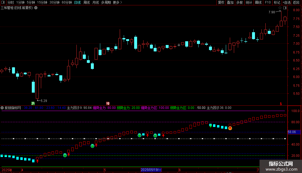
Task: Expand the 三和管桩 chart title dropdown
Action: [36, 8]
